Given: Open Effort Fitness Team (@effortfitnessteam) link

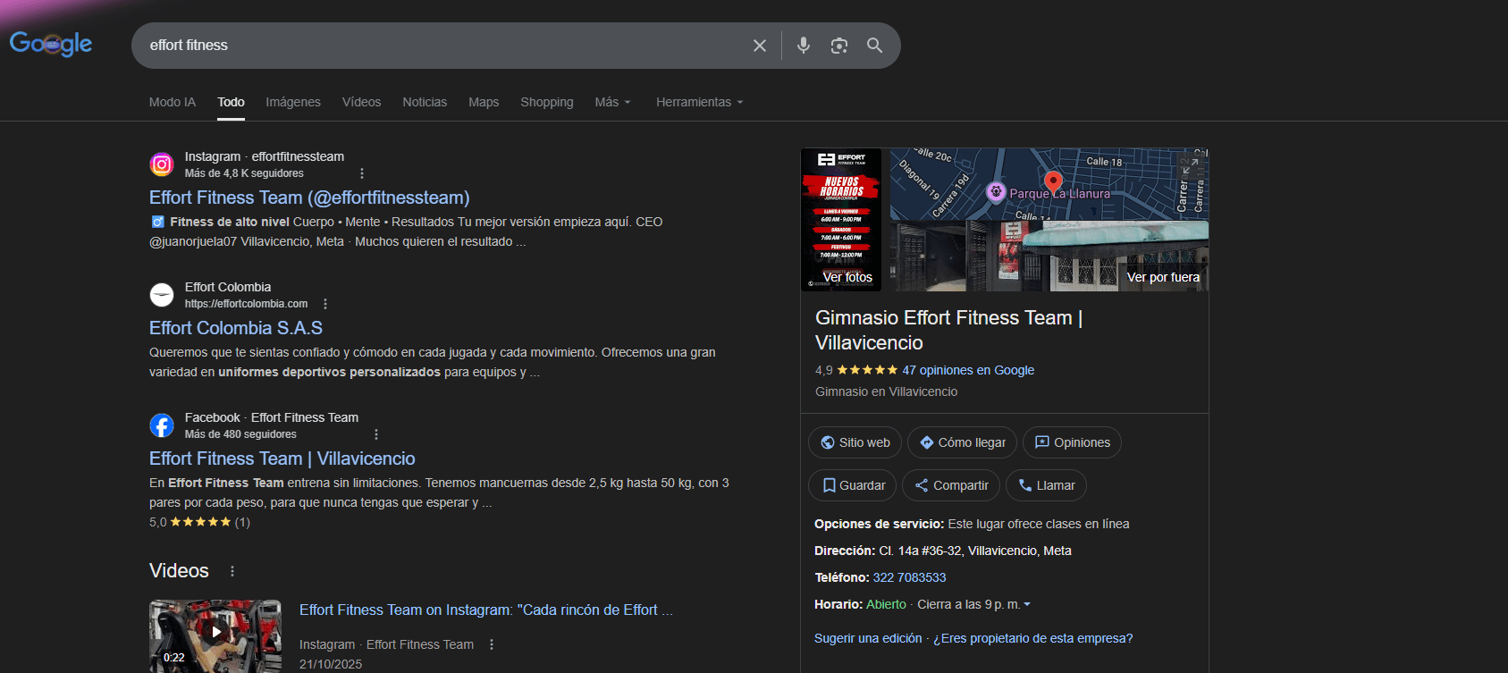Looking at the screenshot, I should tap(309, 198).
